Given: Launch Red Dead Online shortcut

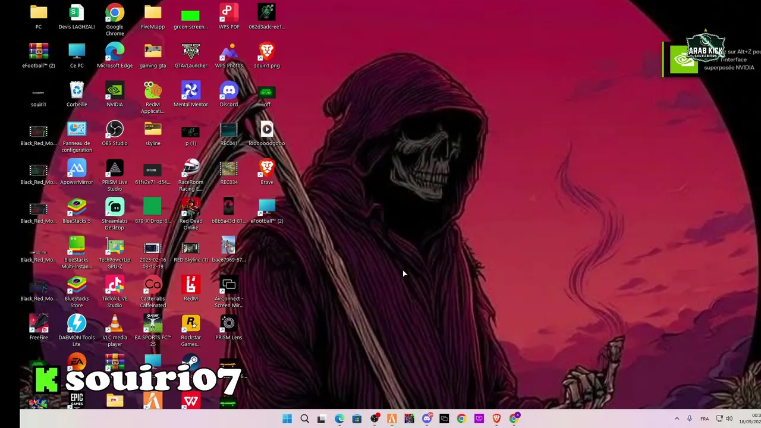Looking at the screenshot, I should pyautogui.click(x=191, y=215).
